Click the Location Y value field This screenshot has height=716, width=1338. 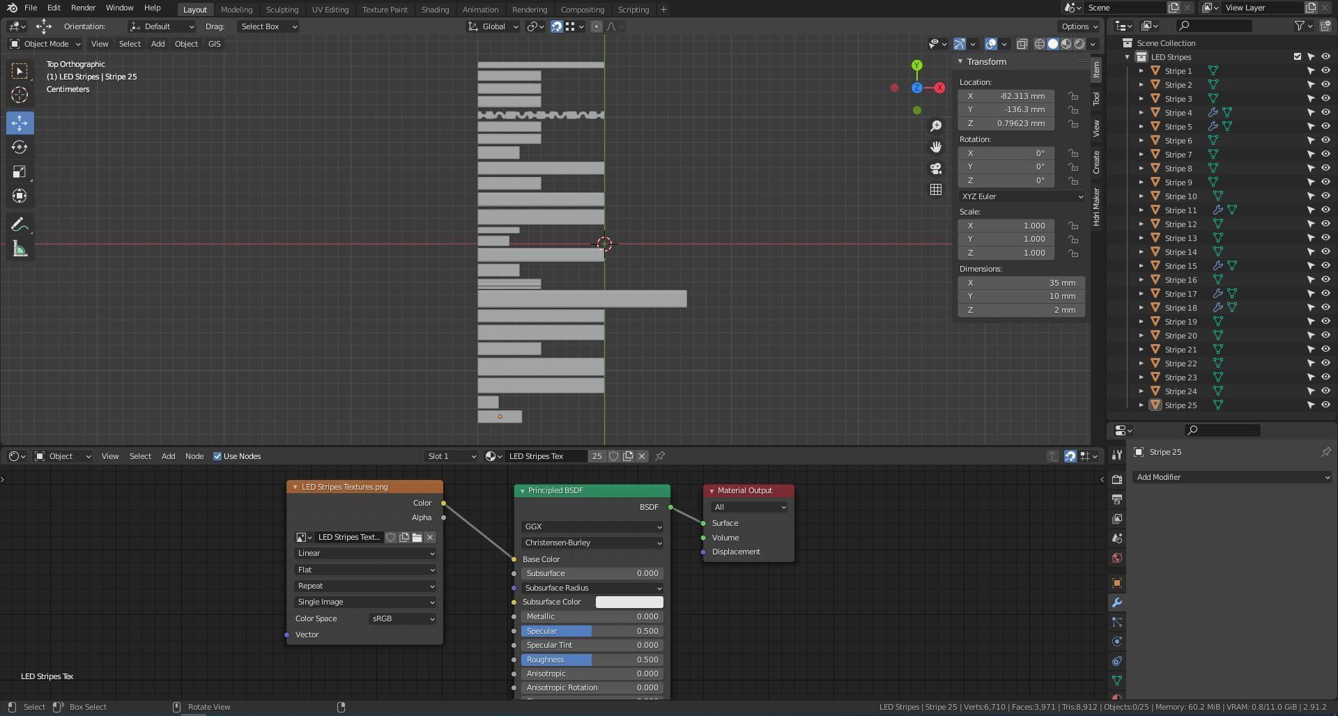(x=1006, y=109)
